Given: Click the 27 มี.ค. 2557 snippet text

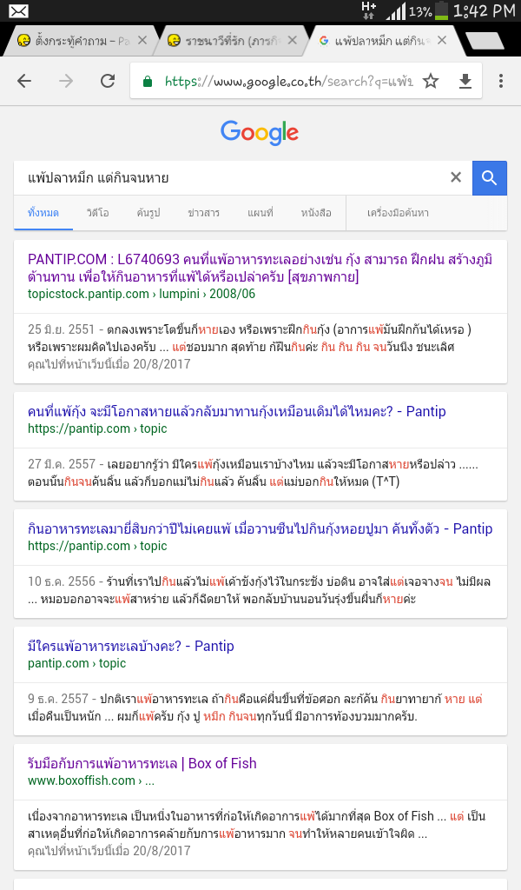Looking at the screenshot, I should click(x=253, y=473).
